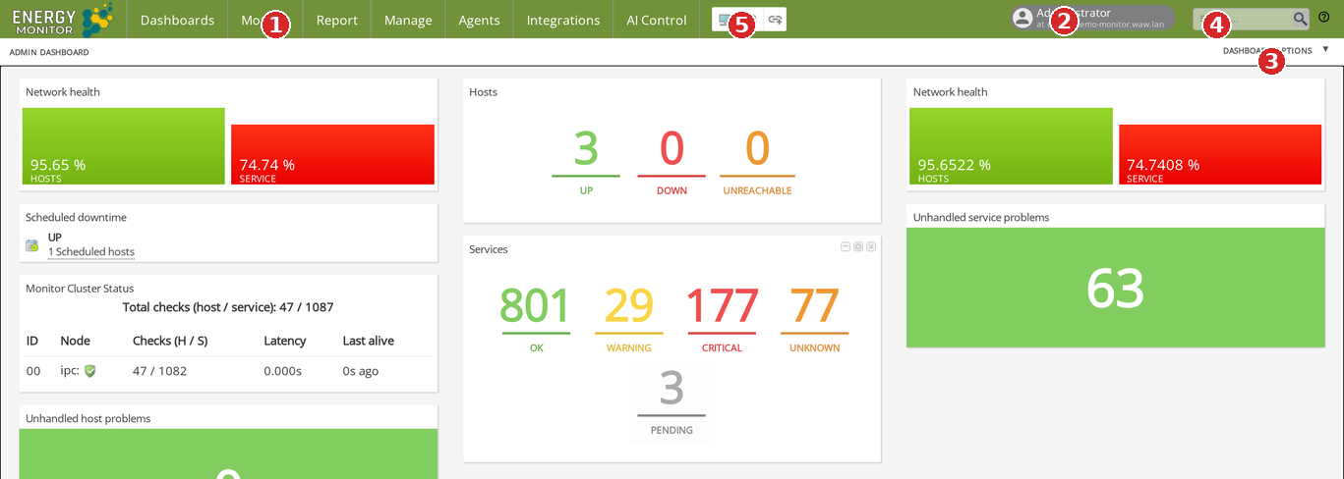Click the 0 UNREACHABLE hosts count
1344x479 pixels.
757,149
